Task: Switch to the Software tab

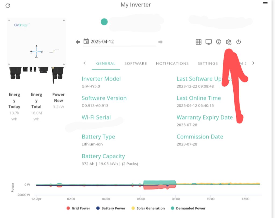Action: (x=136, y=63)
